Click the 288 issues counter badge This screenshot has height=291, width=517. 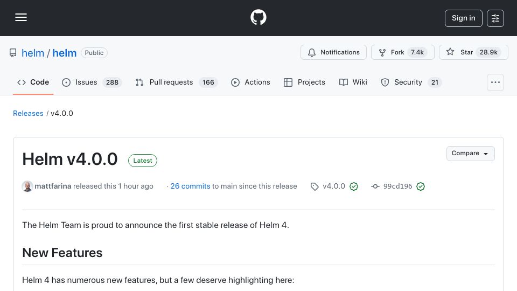click(112, 82)
